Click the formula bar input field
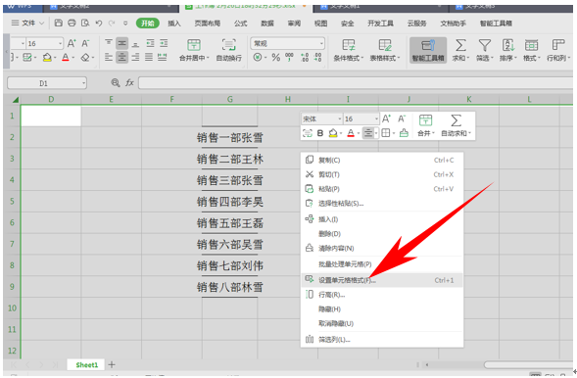The width and height of the screenshot is (577, 378). [356, 83]
